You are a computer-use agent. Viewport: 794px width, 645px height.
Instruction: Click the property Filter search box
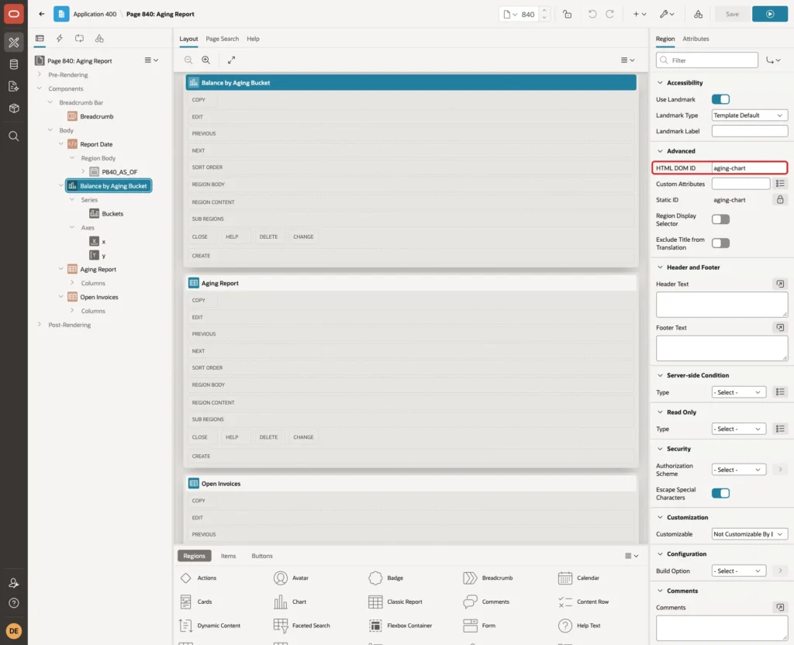tap(707, 60)
